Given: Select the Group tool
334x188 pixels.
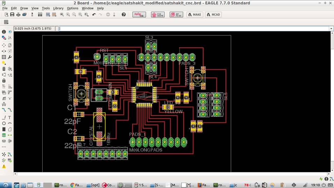Looking at the screenshot, I should [4, 57].
